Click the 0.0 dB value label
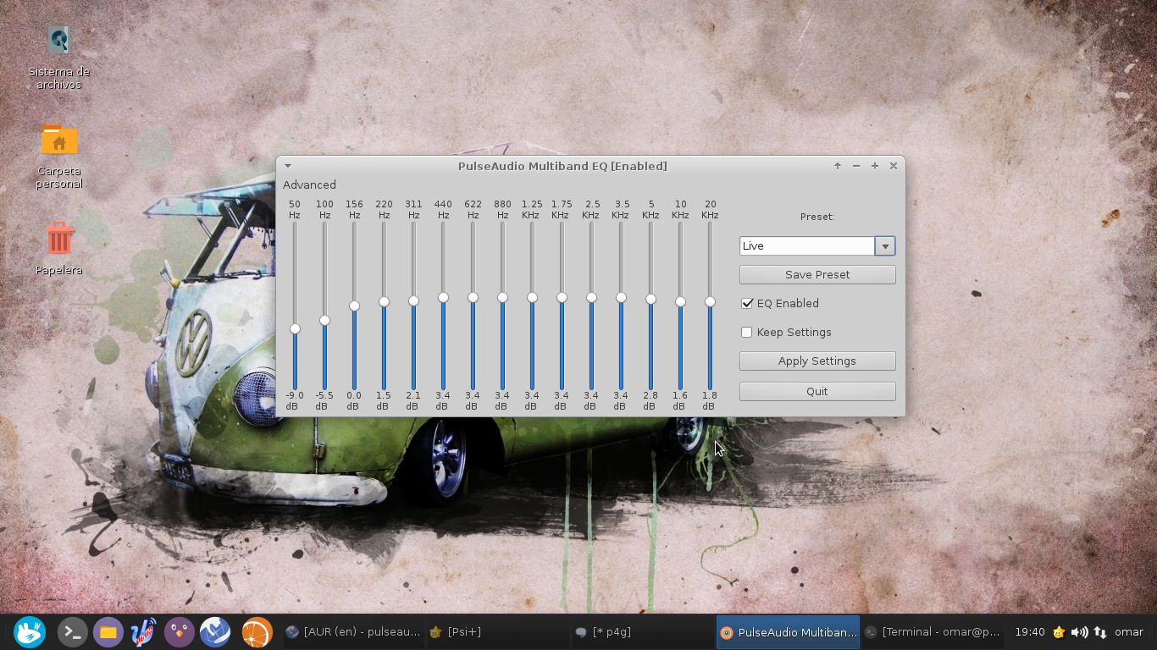This screenshot has height=650, width=1157. coord(354,401)
